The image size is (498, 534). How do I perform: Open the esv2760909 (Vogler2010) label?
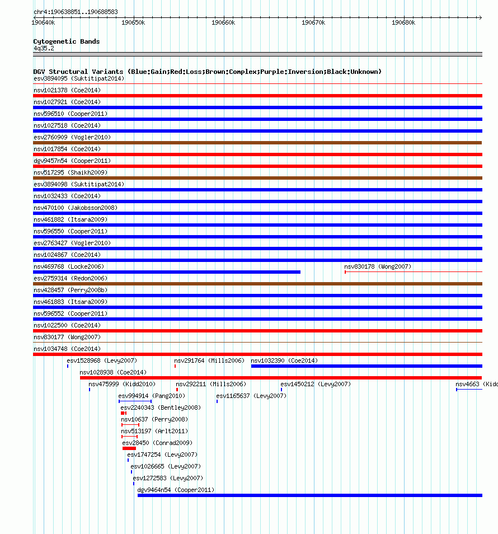click(x=72, y=137)
